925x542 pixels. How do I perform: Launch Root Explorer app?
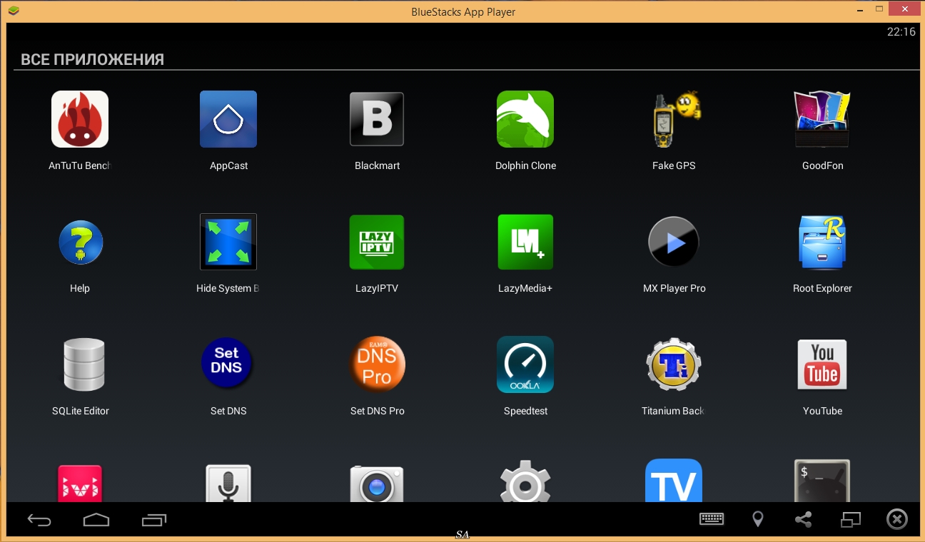pyautogui.click(x=822, y=242)
